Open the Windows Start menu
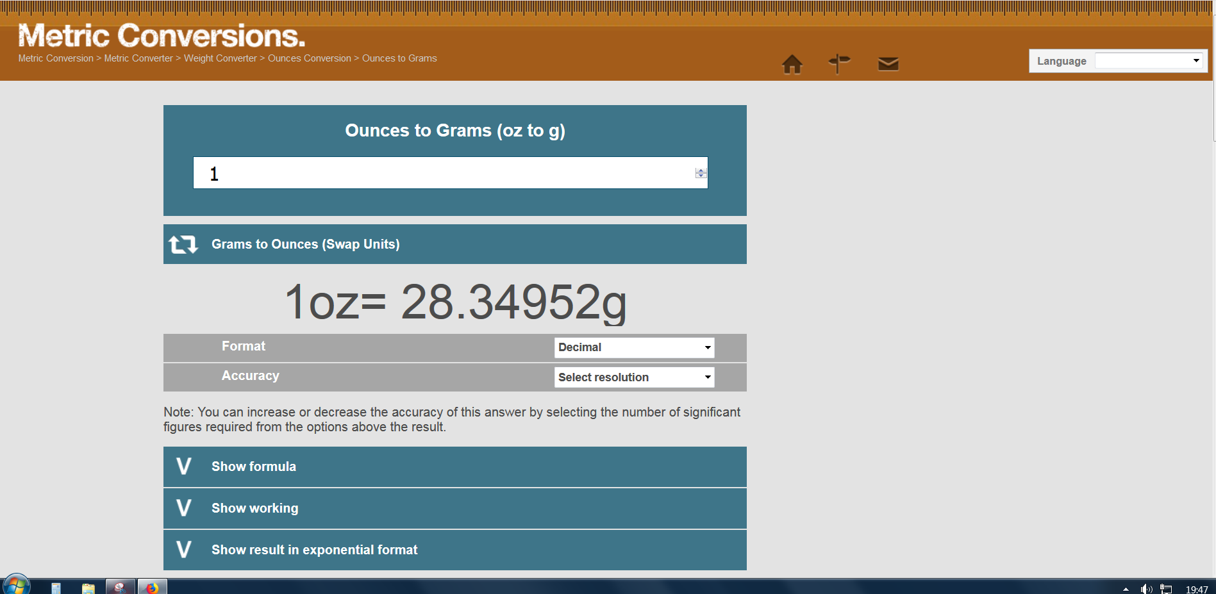Image resolution: width=1216 pixels, height=594 pixels. pos(16,586)
